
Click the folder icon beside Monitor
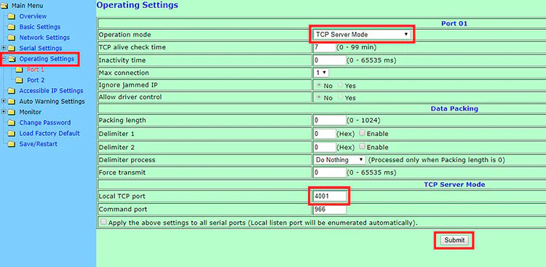click(x=12, y=112)
